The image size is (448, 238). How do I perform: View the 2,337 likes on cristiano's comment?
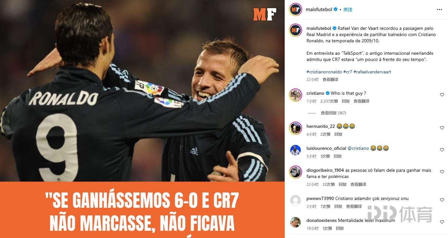click(x=329, y=101)
